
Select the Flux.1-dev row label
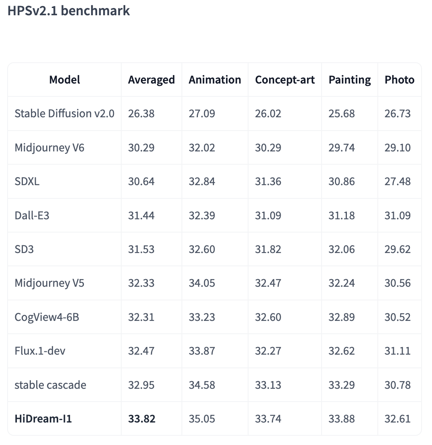point(40,351)
